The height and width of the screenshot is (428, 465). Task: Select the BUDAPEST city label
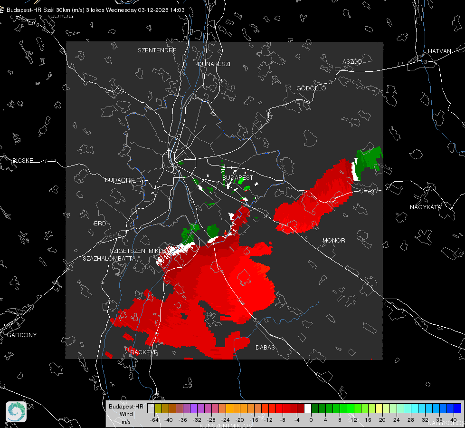pos(238,177)
